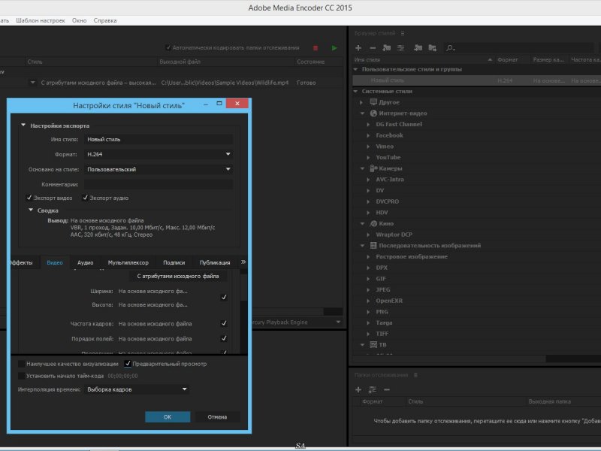Screen dimensions: 601x451
Task: Toggle the Порядок полей match-source checkbox
Action: [224, 338]
